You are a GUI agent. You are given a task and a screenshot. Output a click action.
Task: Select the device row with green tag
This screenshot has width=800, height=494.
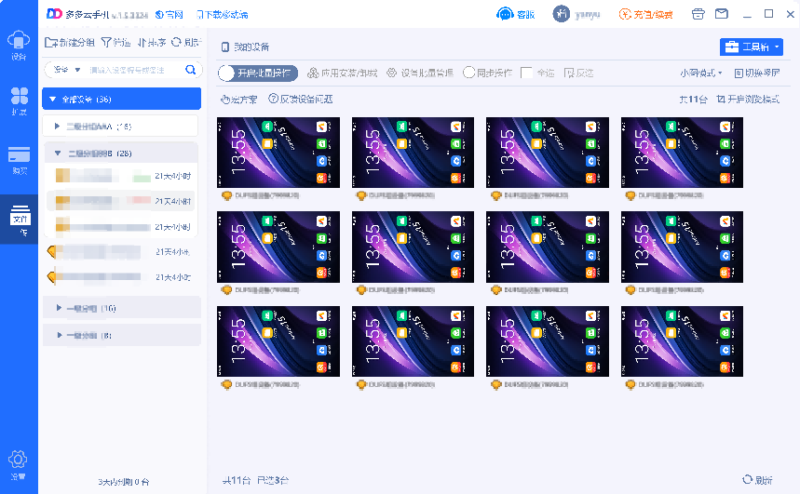122,176
